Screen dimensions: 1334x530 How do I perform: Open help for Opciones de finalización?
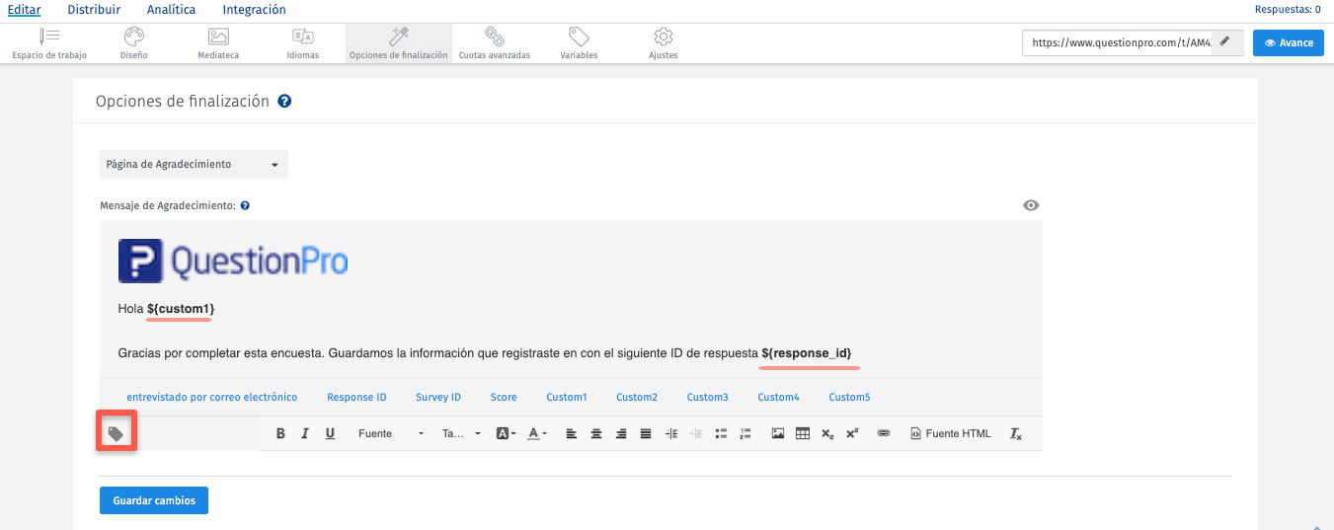pyautogui.click(x=284, y=102)
